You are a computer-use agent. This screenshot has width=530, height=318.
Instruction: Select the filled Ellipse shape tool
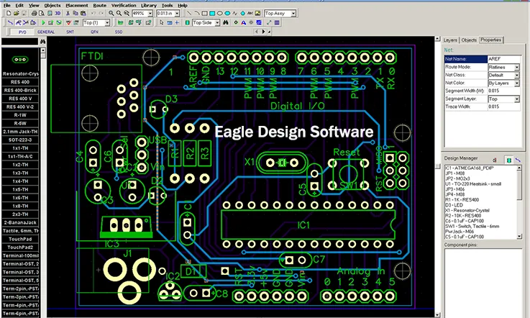(x=227, y=13)
